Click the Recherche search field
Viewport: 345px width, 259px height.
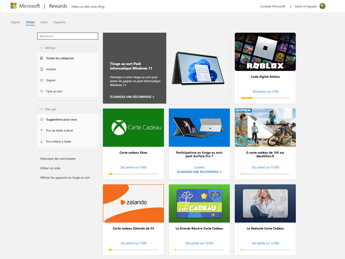click(x=67, y=36)
